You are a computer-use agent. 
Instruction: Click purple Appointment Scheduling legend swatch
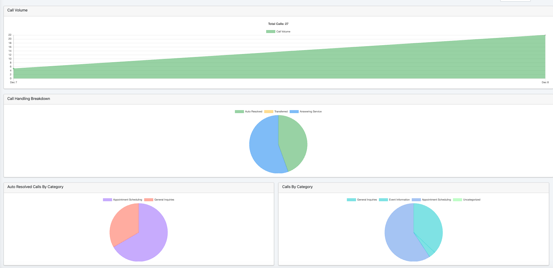[x=108, y=200]
